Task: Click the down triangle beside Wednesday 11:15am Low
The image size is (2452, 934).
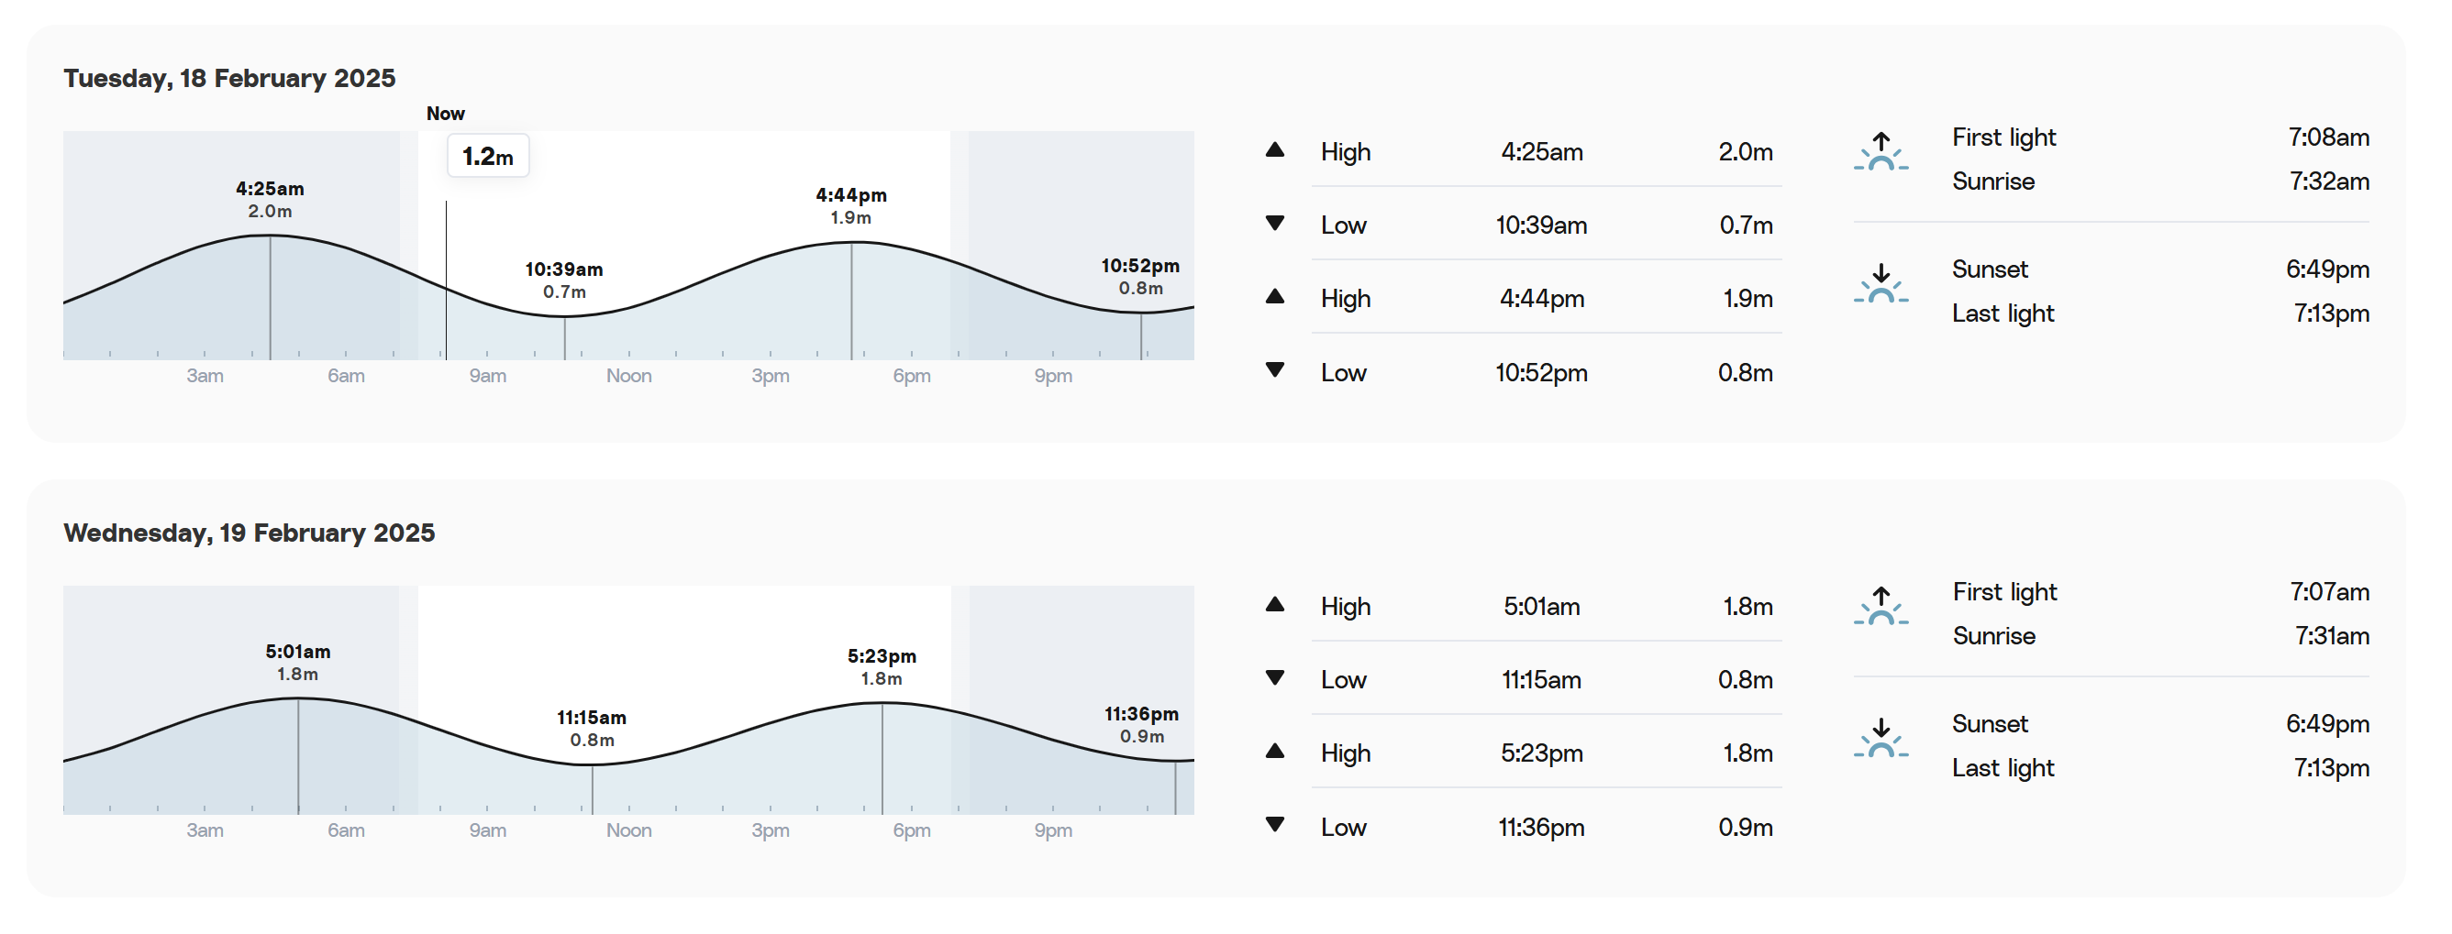Action: (1274, 678)
